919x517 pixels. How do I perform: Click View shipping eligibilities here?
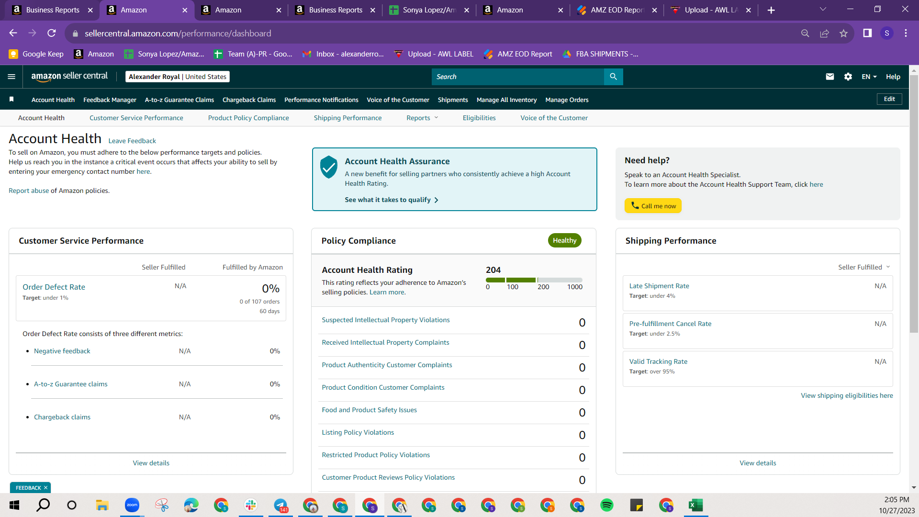coord(847,395)
